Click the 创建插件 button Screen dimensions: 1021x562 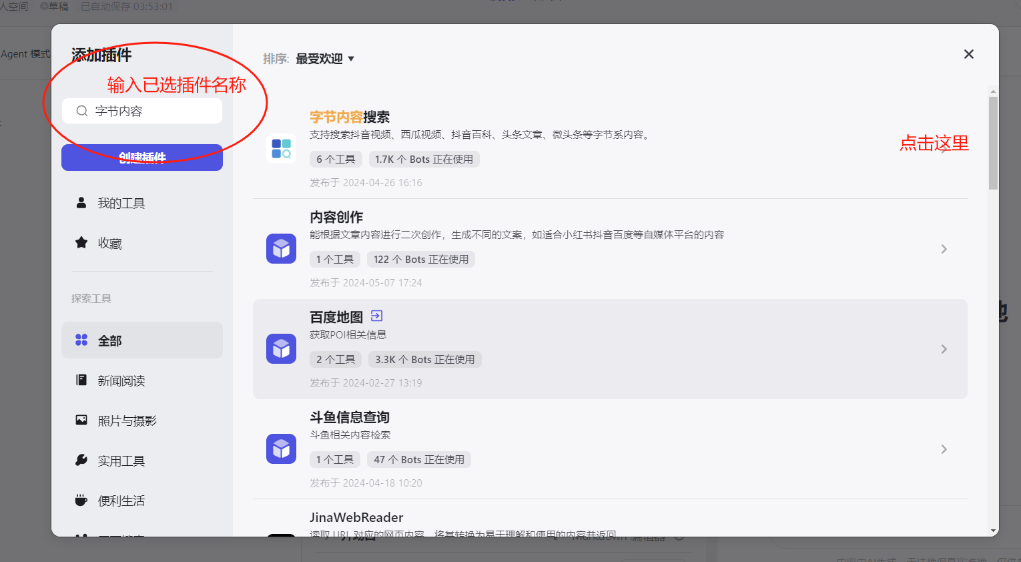pos(142,158)
